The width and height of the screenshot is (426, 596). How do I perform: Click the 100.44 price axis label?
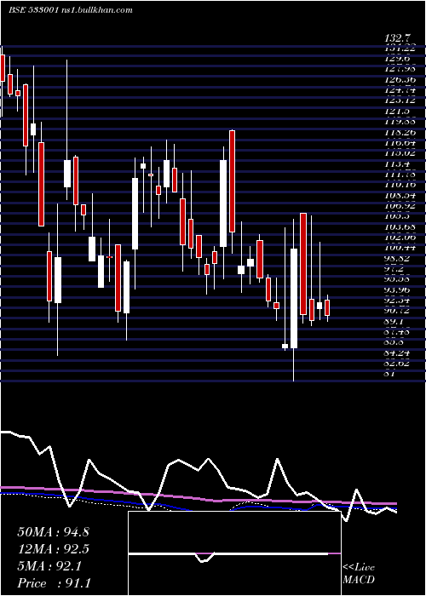(400, 248)
